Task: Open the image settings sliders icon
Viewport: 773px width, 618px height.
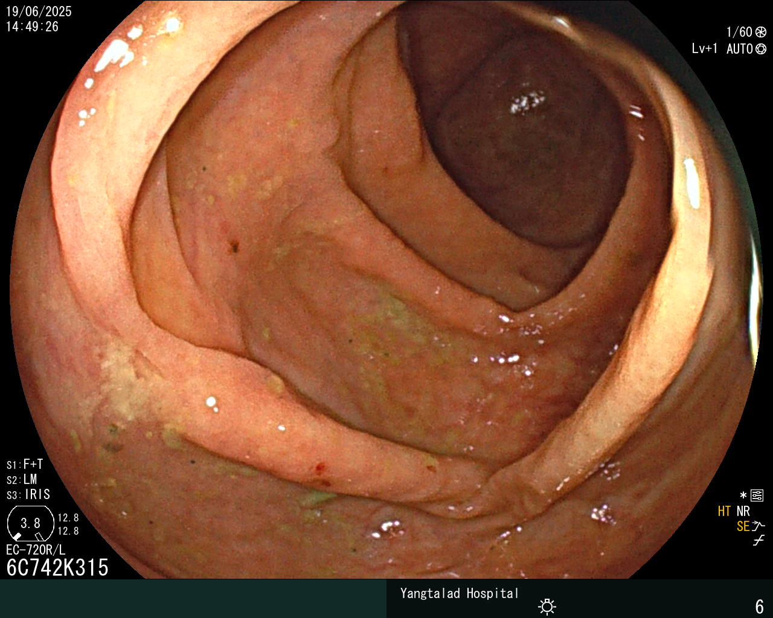Action: tap(757, 496)
